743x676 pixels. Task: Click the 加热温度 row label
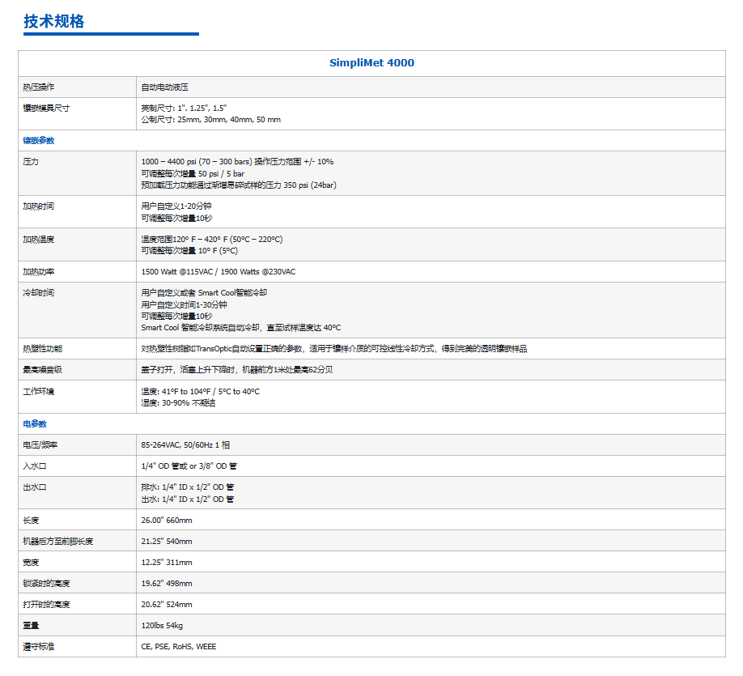(38, 240)
